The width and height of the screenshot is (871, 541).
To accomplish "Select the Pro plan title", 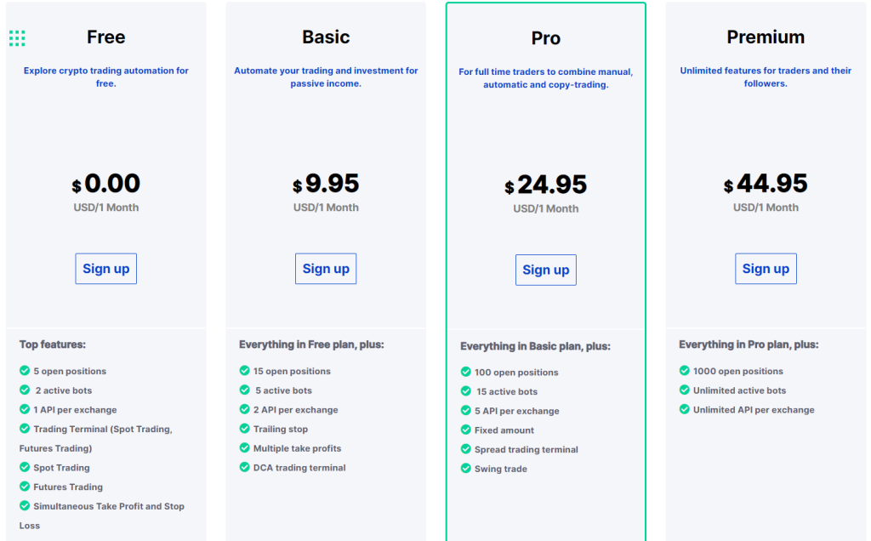I will [x=546, y=37].
